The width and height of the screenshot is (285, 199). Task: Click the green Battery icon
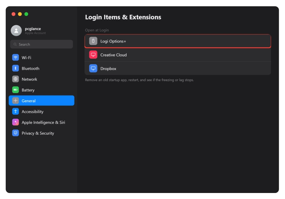[x=15, y=90]
